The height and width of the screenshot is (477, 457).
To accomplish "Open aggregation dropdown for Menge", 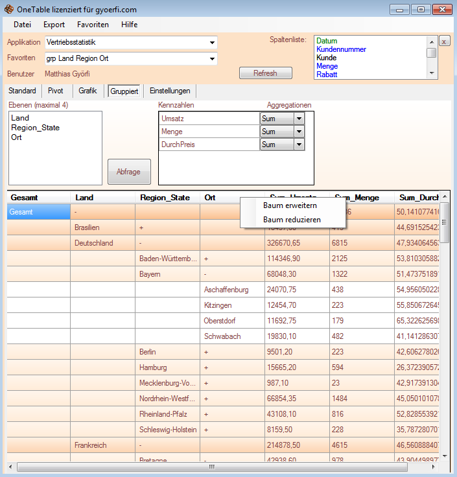I will pyautogui.click(x=298, y=132).
